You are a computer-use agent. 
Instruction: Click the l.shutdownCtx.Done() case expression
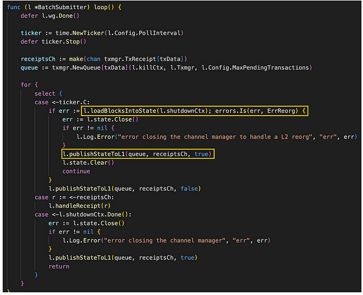(93, 215)
